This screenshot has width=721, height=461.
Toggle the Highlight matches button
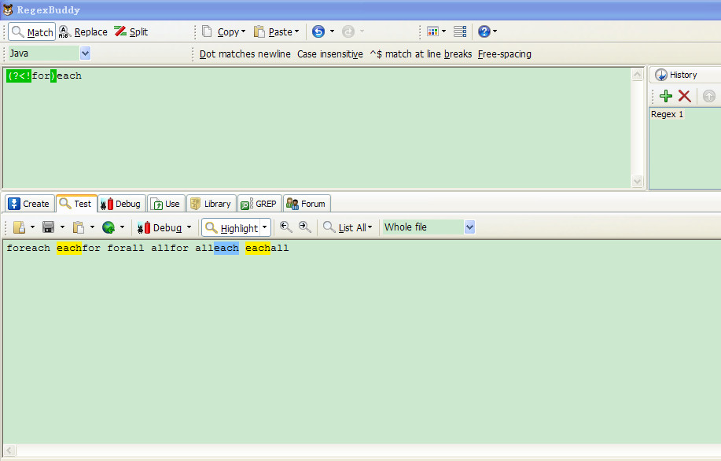[x=231, y=227]
